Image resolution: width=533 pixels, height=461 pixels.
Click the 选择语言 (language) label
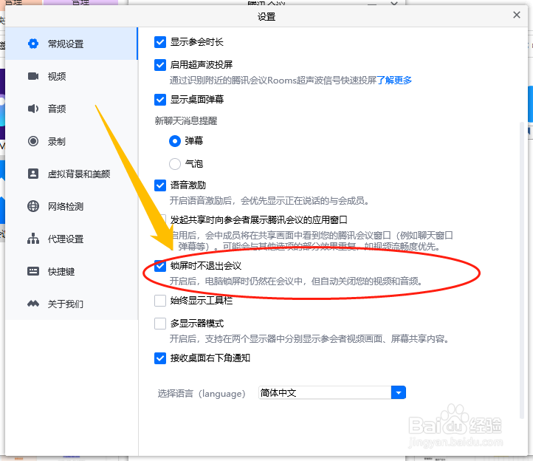(202, 393)
